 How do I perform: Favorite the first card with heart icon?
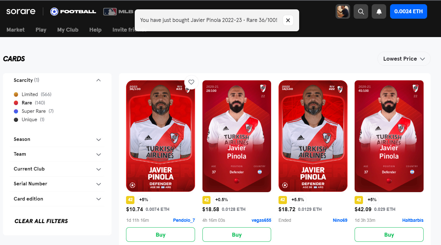pos(191,82)
